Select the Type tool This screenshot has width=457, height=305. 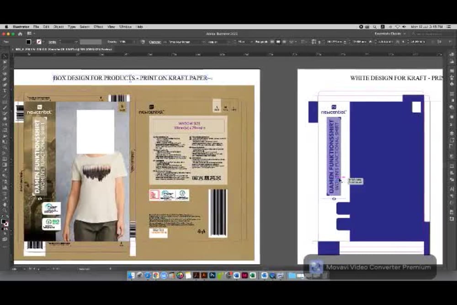pyautogui.click(x=5, y=91)
